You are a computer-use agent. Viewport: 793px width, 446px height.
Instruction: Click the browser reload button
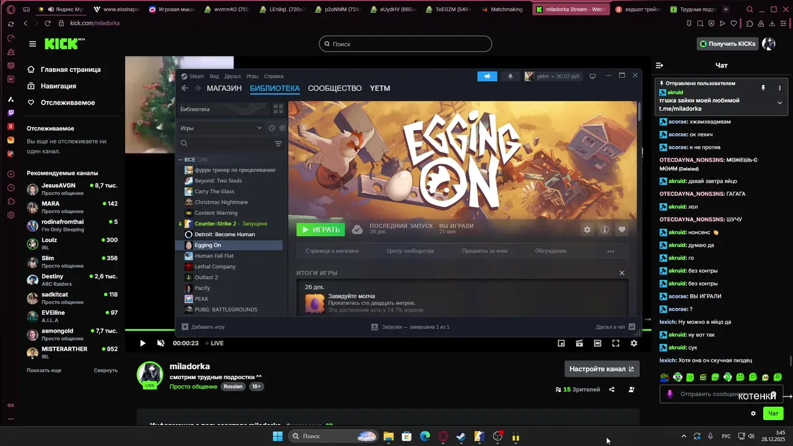coord(48,23)
